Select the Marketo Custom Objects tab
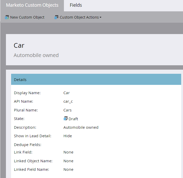183x178 pixels. click(32, 5)
